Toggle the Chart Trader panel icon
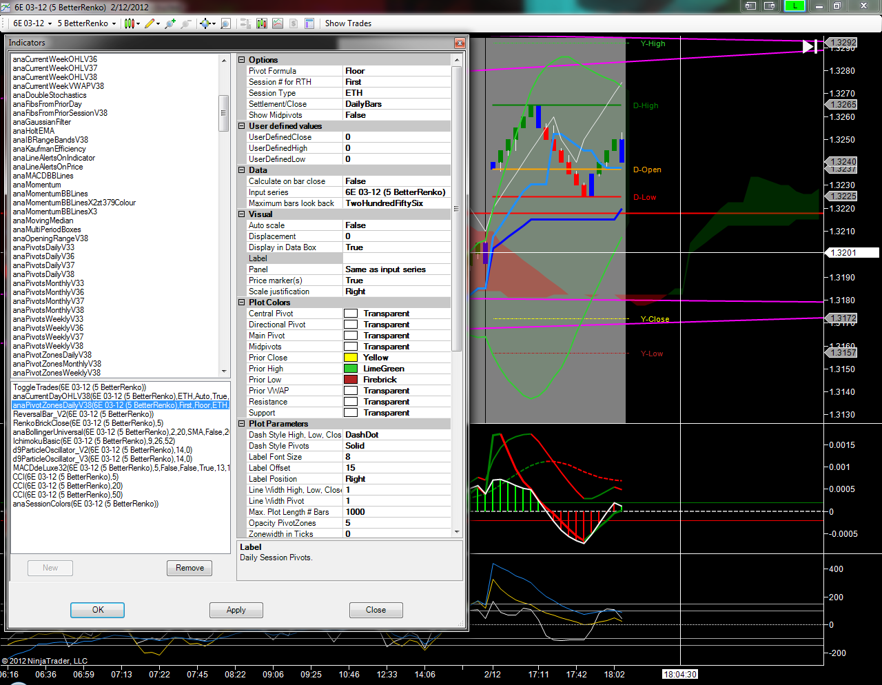Screen dimensions: 882x685 tap(245, 23)
